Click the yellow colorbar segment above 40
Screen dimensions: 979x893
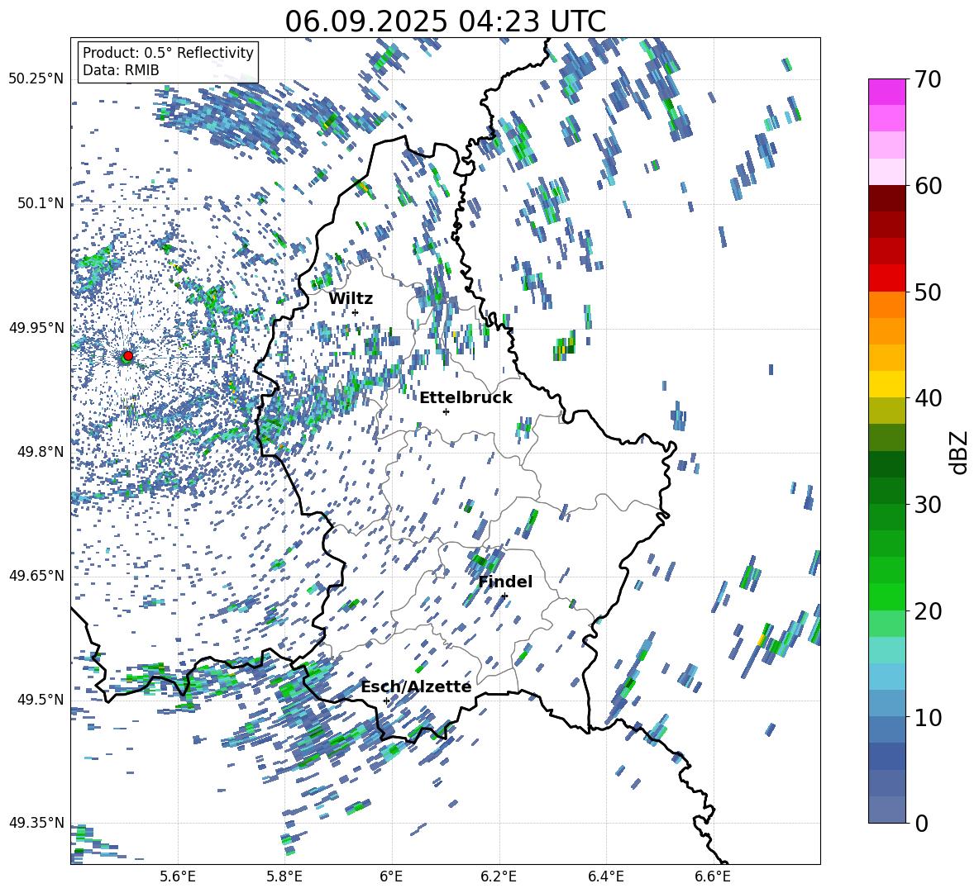[x=886, y=384]
